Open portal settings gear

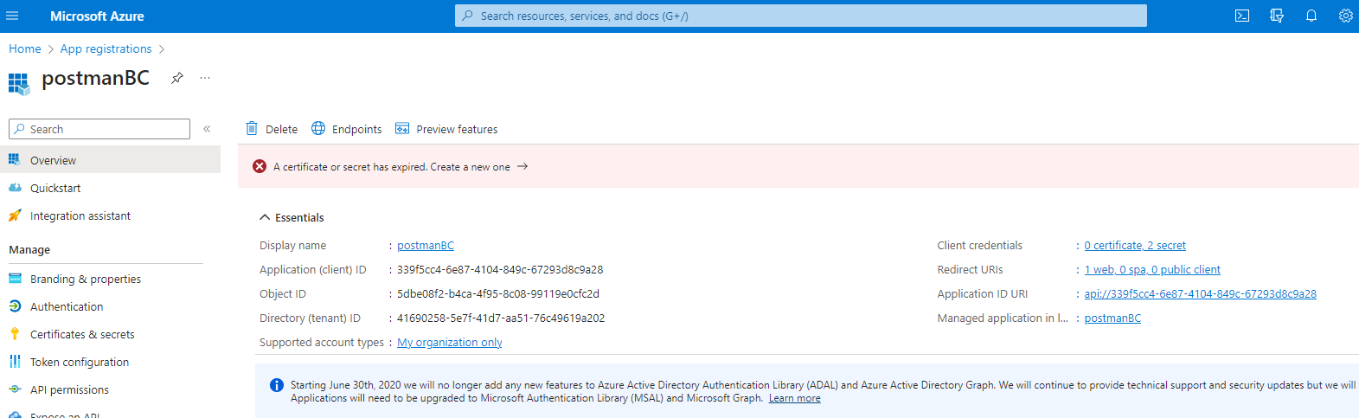tap(1346, 16)
